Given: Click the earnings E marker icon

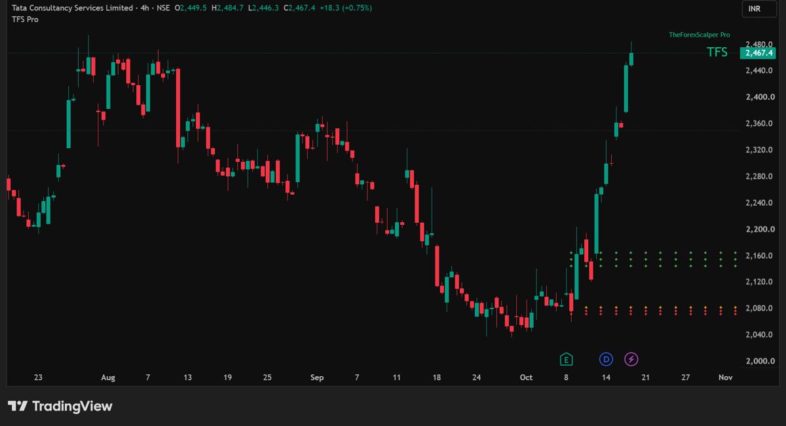Looking at the screenshot, I should point(566,359).
